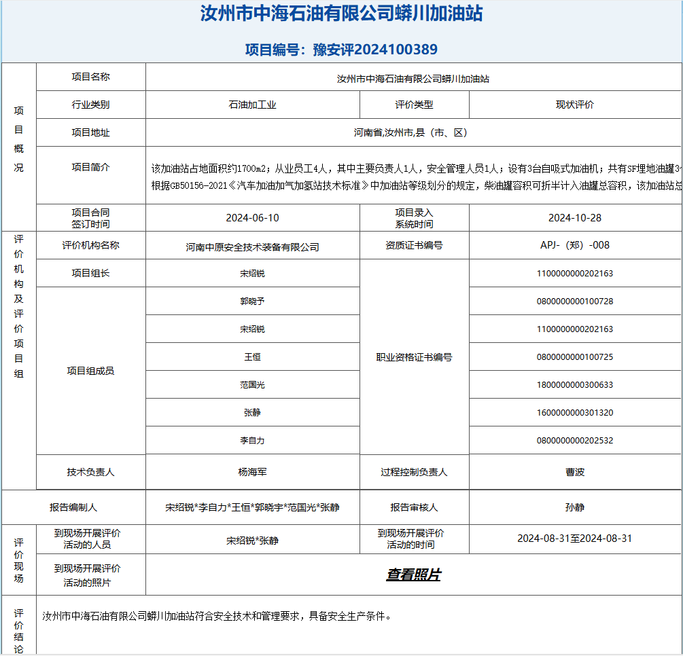Select the entry date 2024-10-28

[x=575, y=218]
